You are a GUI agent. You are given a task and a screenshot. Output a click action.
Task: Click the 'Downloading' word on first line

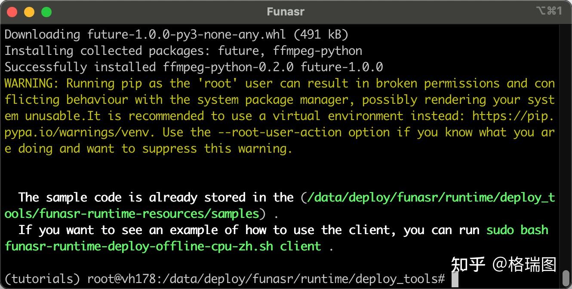pos(42,34)
